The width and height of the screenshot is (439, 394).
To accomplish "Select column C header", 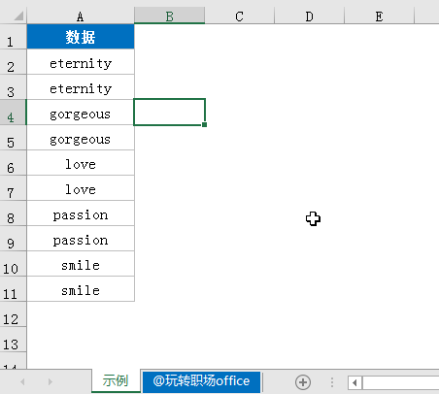I will (x=239, y=16).
